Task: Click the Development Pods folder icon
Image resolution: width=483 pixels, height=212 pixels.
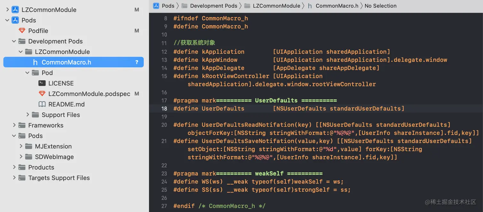Action: click(x=22, y=41)
